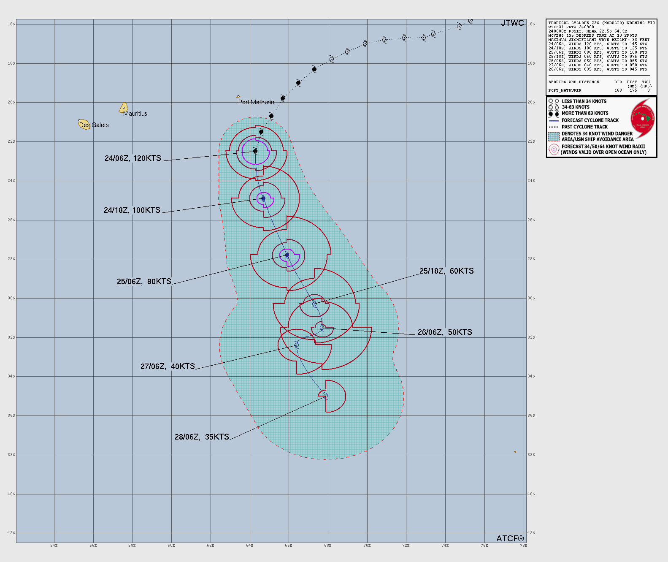This screenshot has width=668, height=562.
Task: Click the current cyclone position at 24/06Z
Action: point(255,151)
